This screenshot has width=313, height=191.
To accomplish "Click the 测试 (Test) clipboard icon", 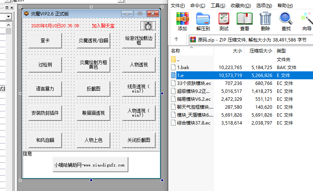I will click(x=224, y=18).
